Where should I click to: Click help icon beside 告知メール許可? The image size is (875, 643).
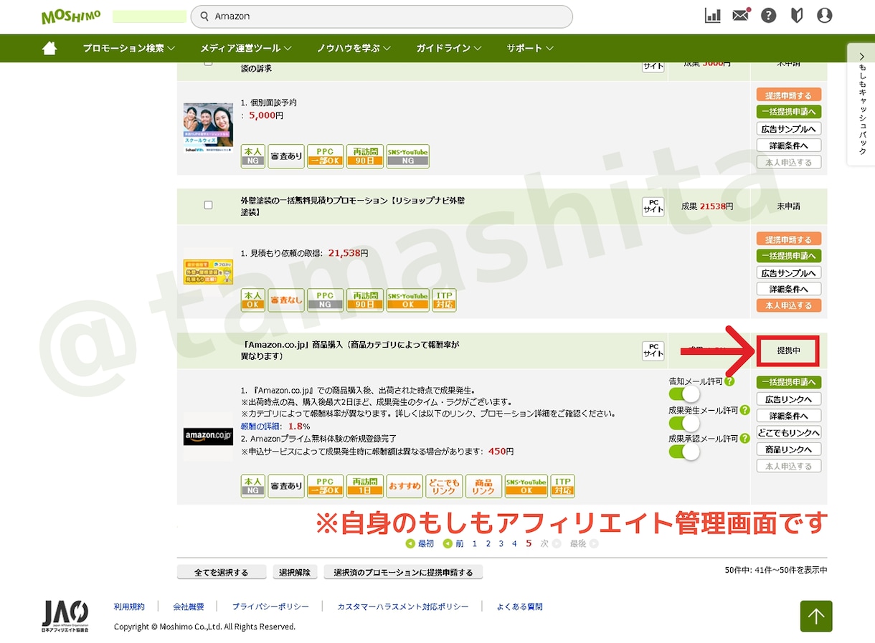729,381
